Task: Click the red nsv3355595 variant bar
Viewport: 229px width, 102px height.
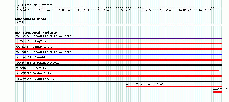Action: click(x=118, y=76)
